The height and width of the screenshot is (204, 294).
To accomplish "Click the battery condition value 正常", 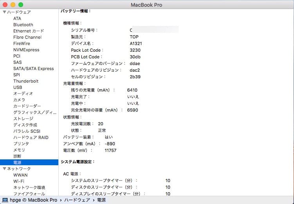I will tap(102, 130).
